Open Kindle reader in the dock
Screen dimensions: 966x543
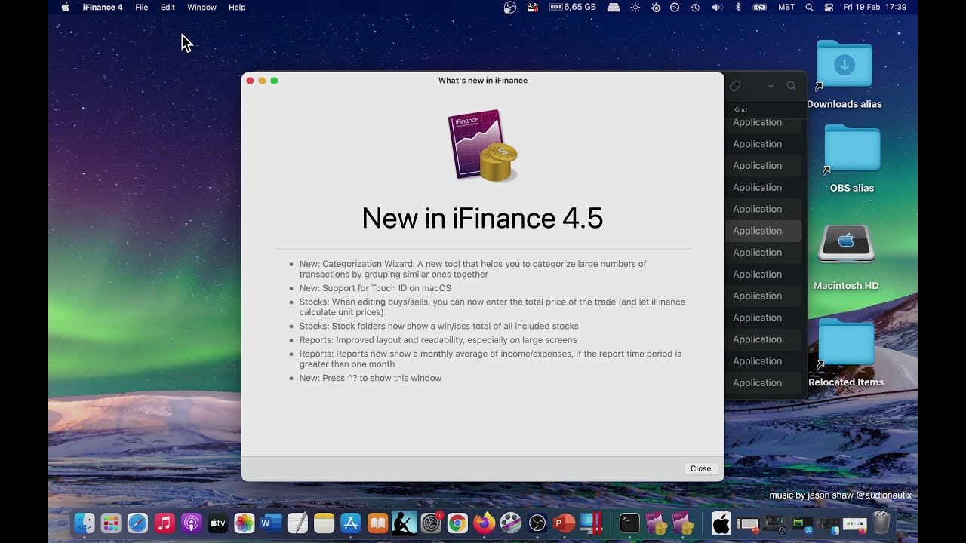tap(405, 523)
